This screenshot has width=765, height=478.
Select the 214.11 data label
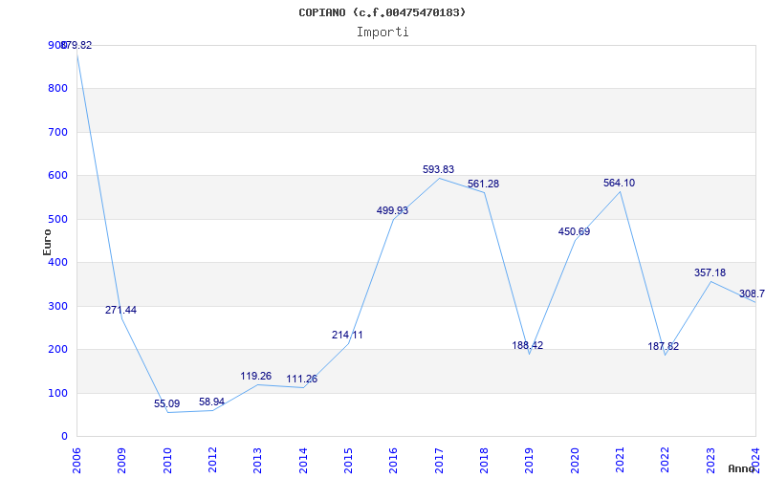[x=347, y=336]
